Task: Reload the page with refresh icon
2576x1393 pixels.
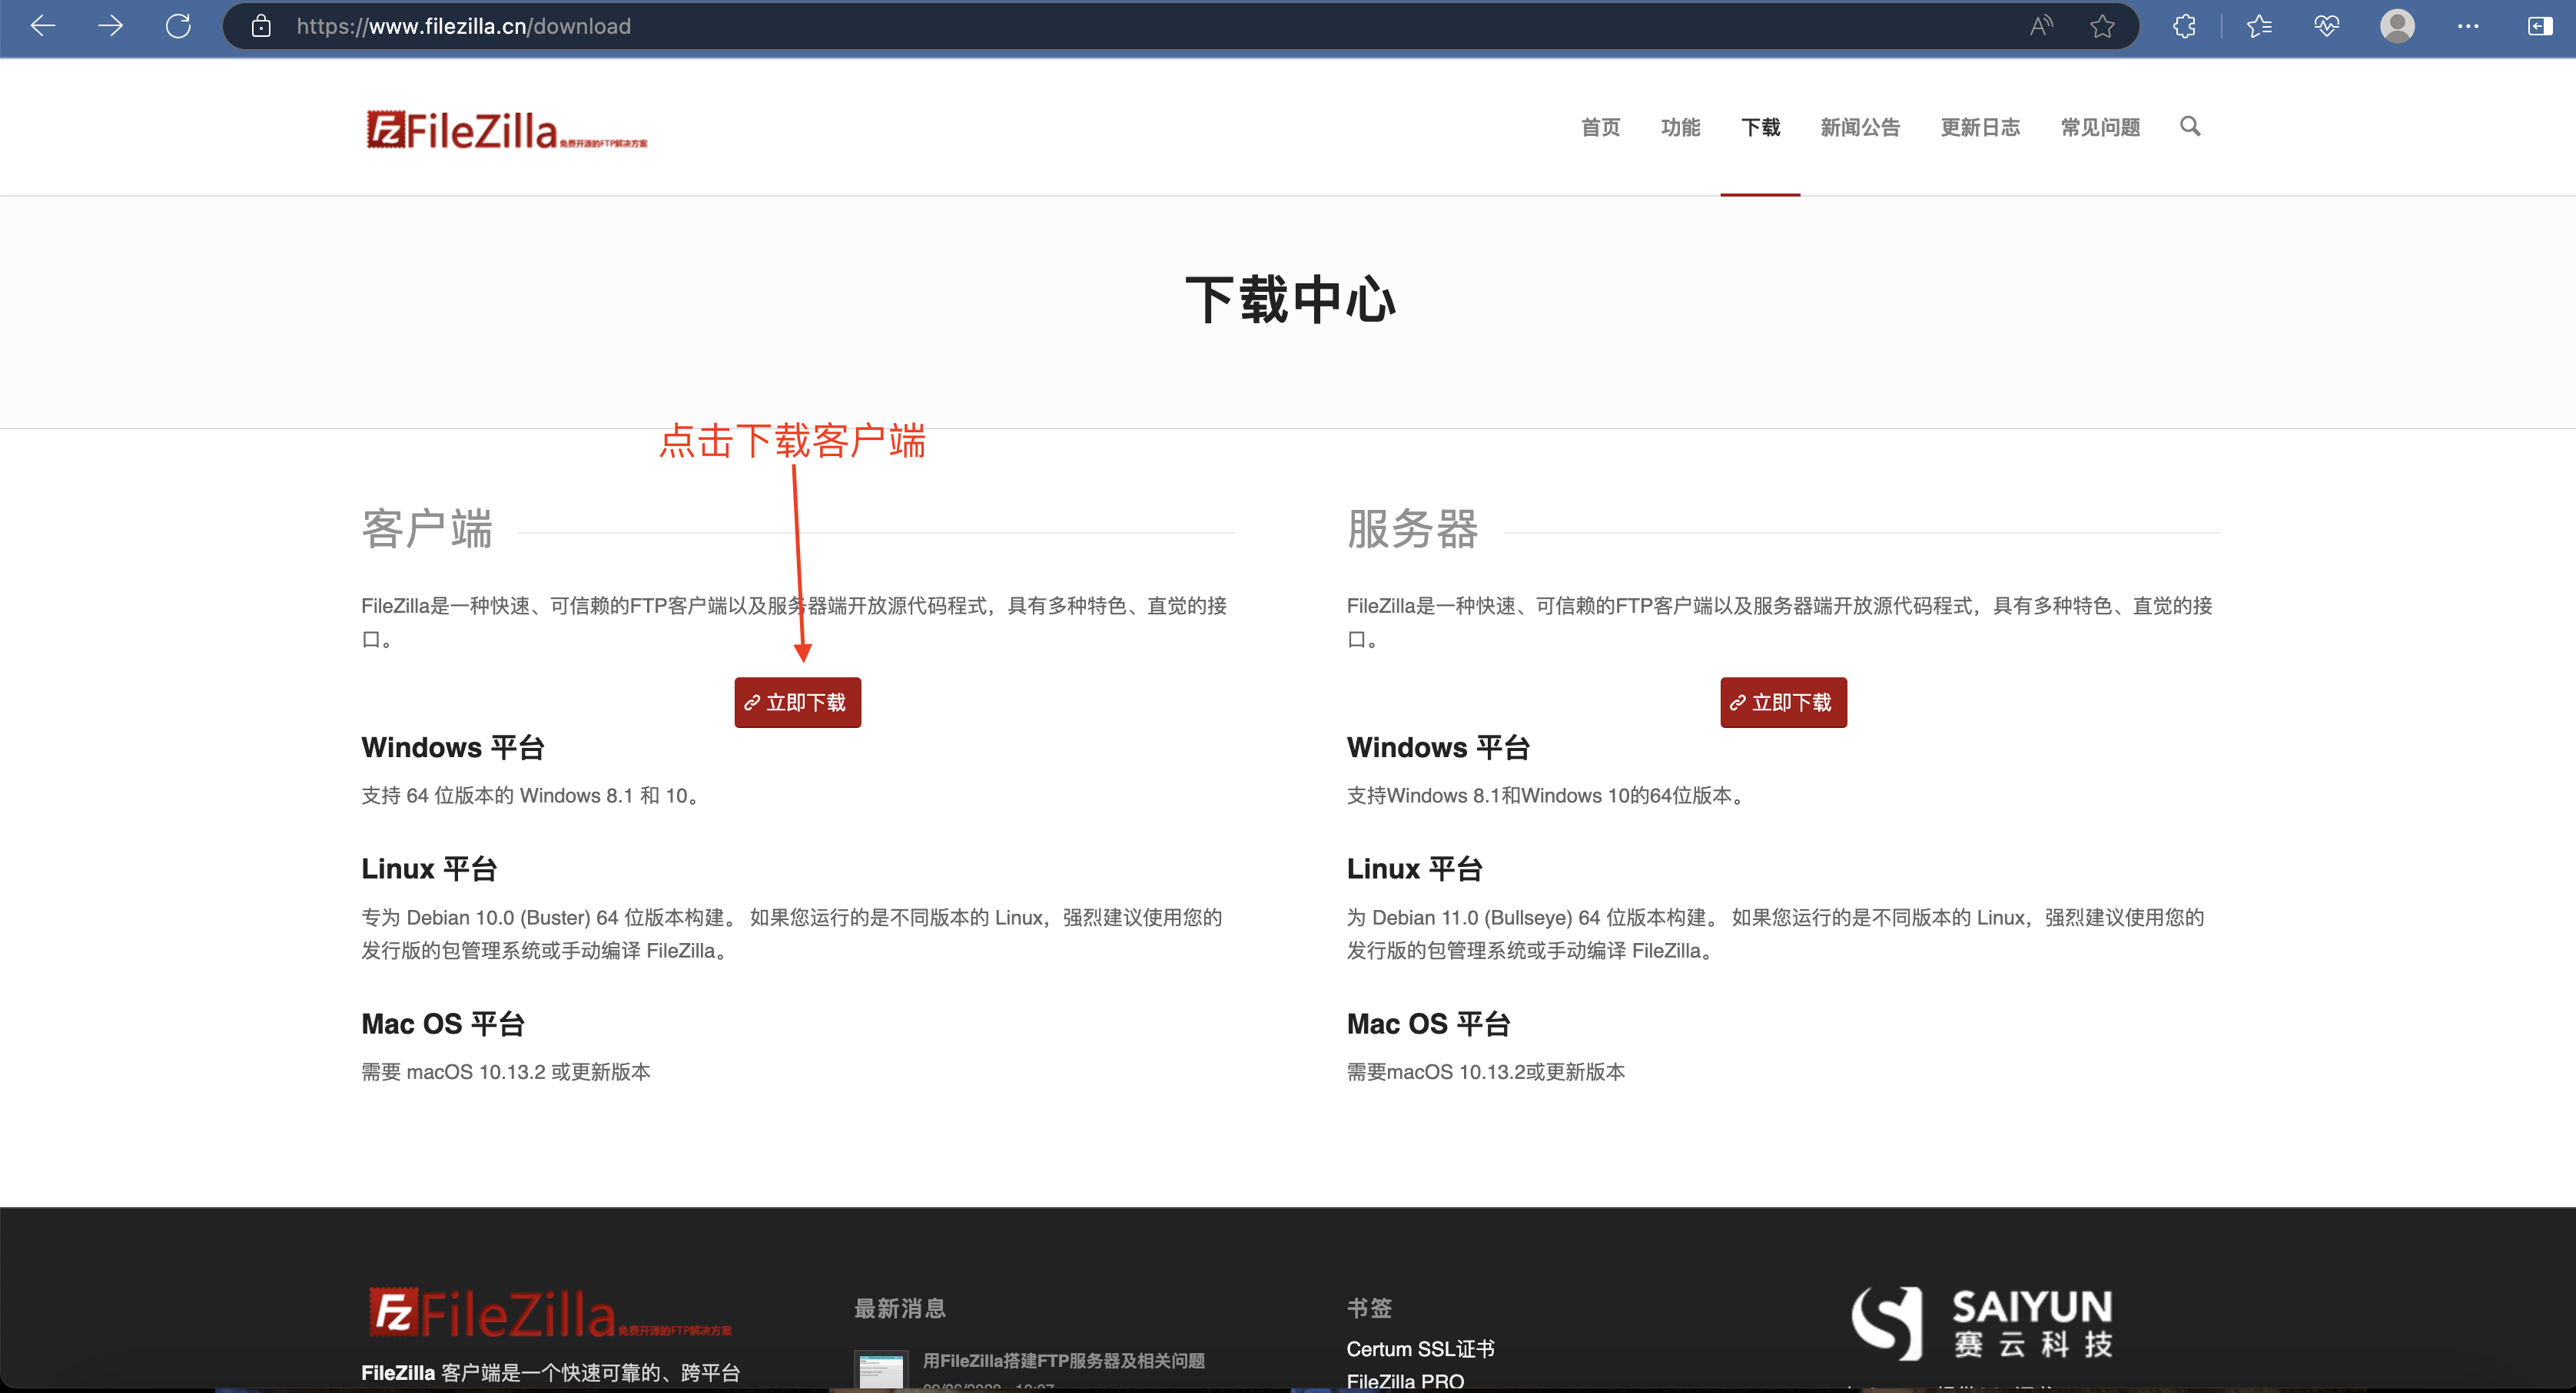Action: point(178,26)
